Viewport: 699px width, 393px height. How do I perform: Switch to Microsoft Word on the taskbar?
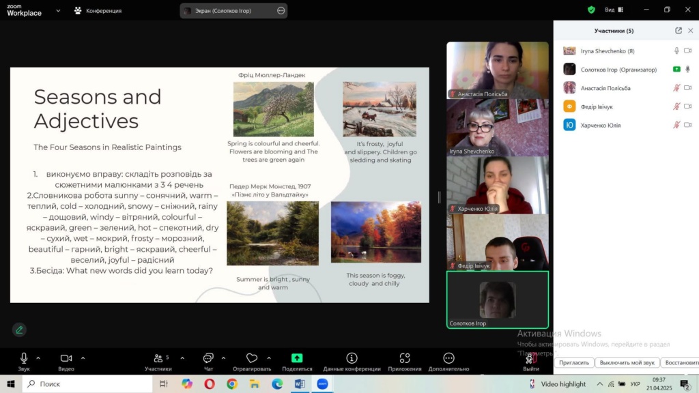click(x=300, y=383)
